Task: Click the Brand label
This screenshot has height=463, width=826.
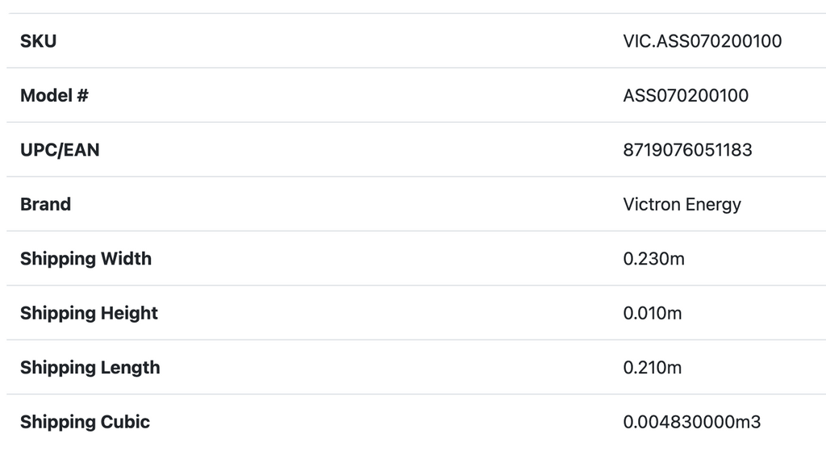Action: point(45,204)
